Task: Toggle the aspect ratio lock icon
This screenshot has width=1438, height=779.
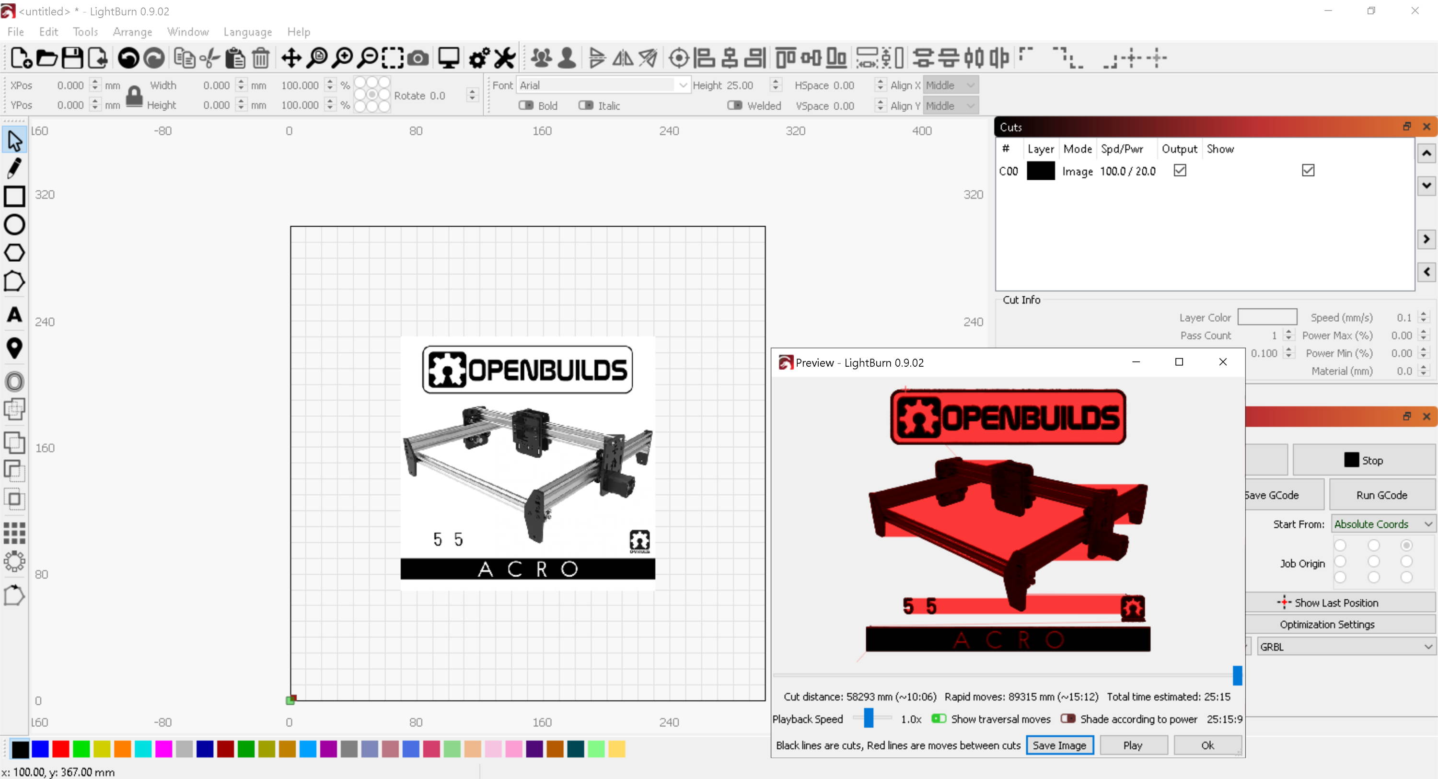Action: (x=134, y=96)
